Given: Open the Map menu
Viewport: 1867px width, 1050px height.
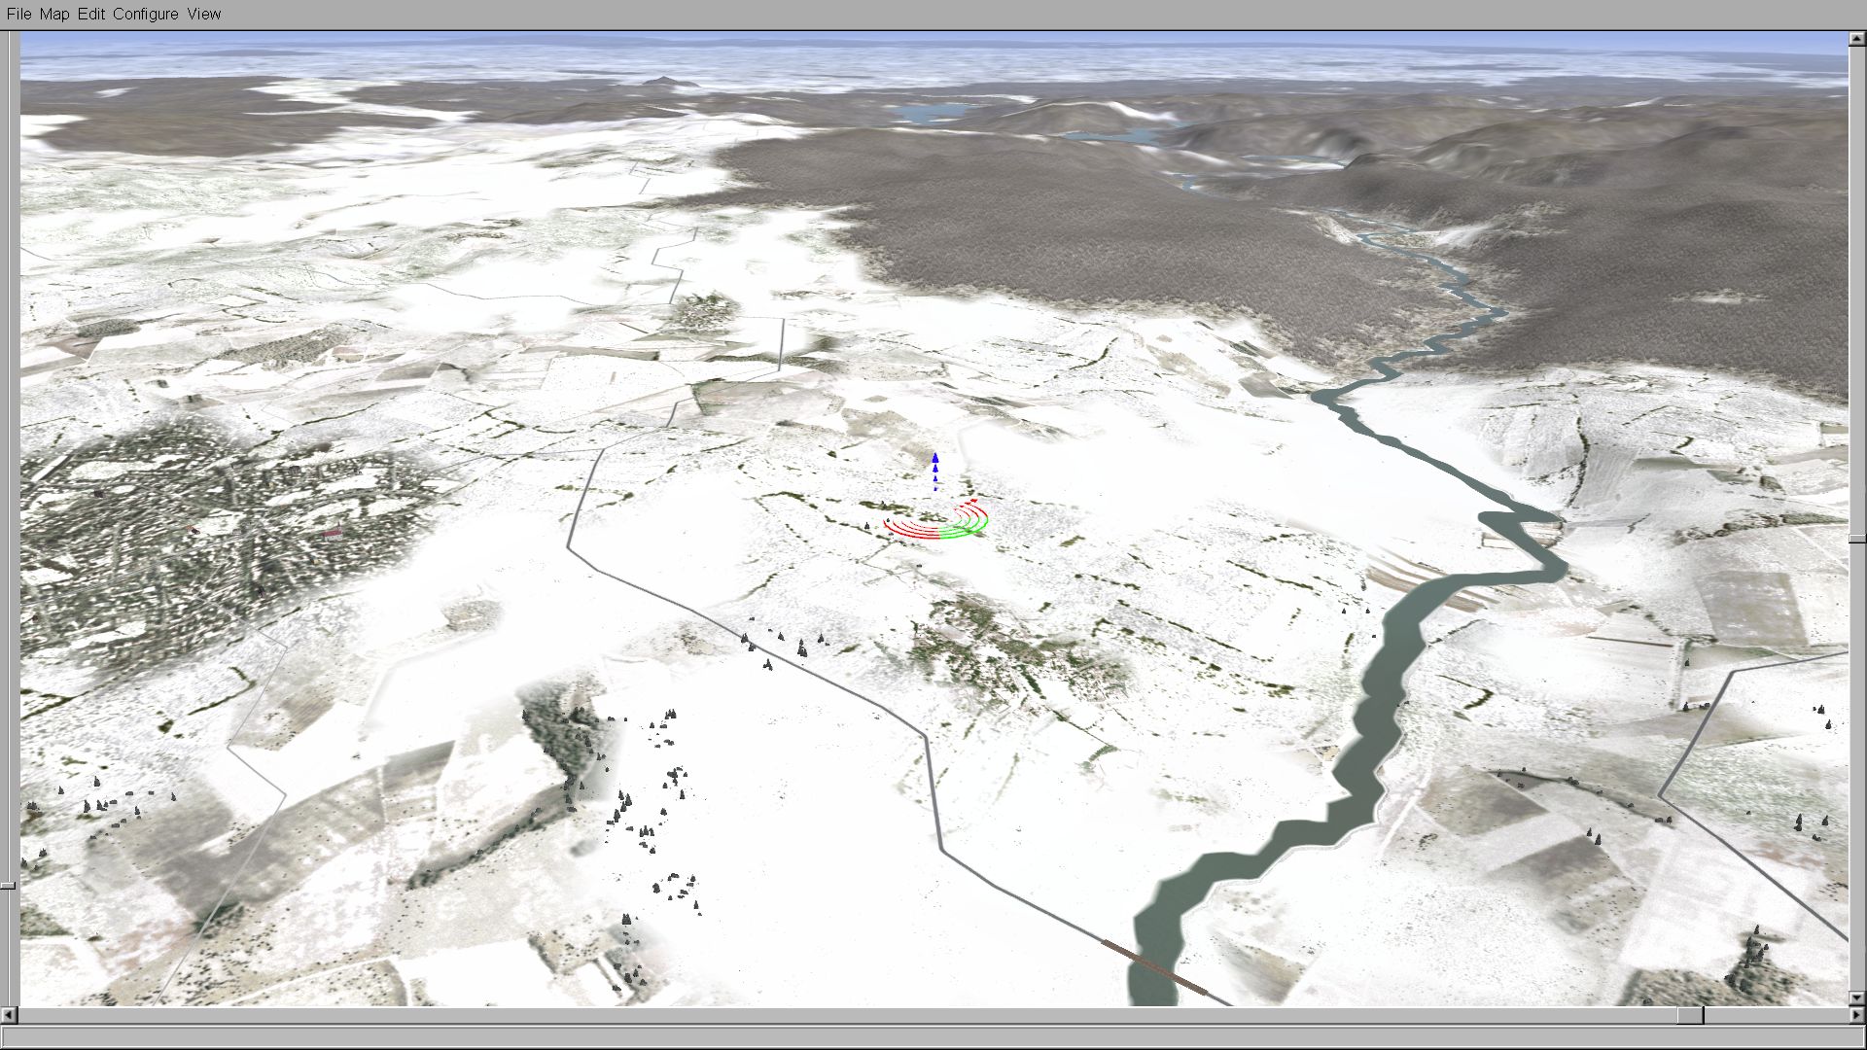Looking at the screenshot, I should [x=54, y=14].
